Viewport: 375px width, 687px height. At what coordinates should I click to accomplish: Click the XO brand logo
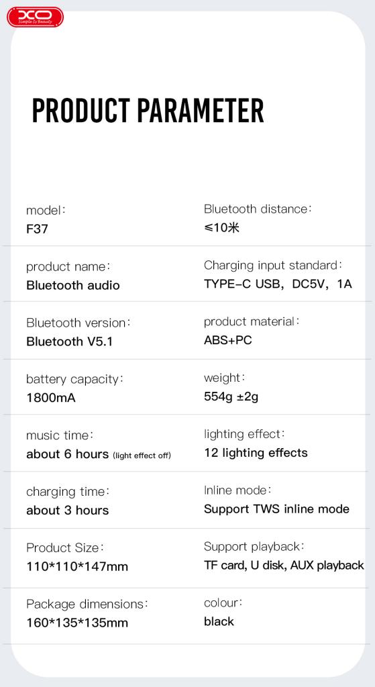(x=35, y=17)
